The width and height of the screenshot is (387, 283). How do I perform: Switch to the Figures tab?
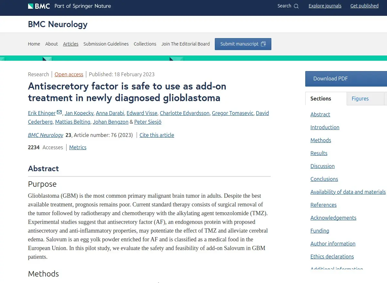(x=365, y=99)
